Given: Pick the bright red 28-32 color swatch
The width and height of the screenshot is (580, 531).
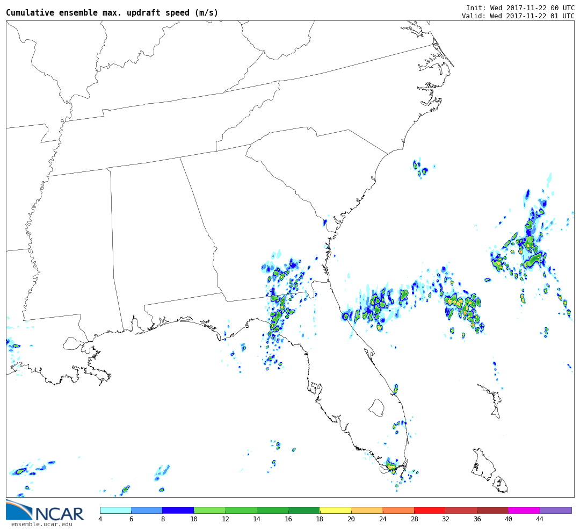Looking at the screenshot, I should tap(430, 510).
